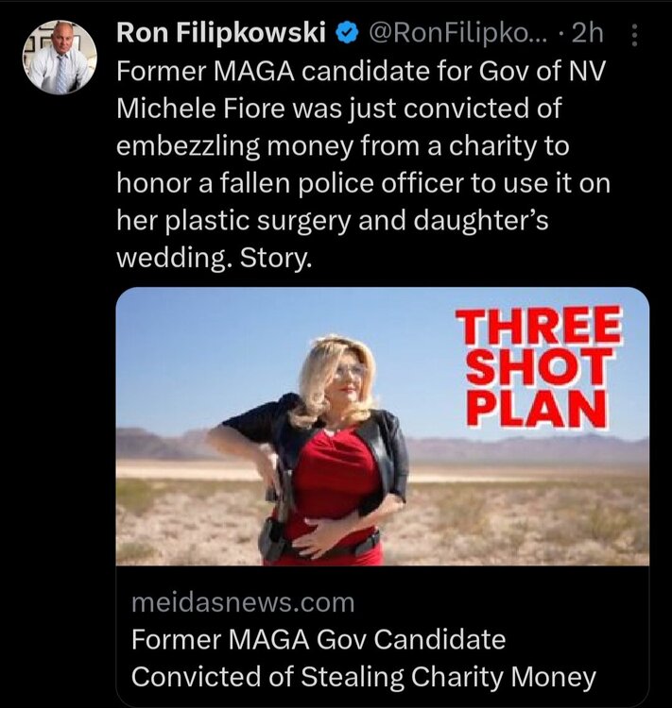Click the @RonFilipko... handle
This screenshot has height=708, width=672.
tap(458, 33)
